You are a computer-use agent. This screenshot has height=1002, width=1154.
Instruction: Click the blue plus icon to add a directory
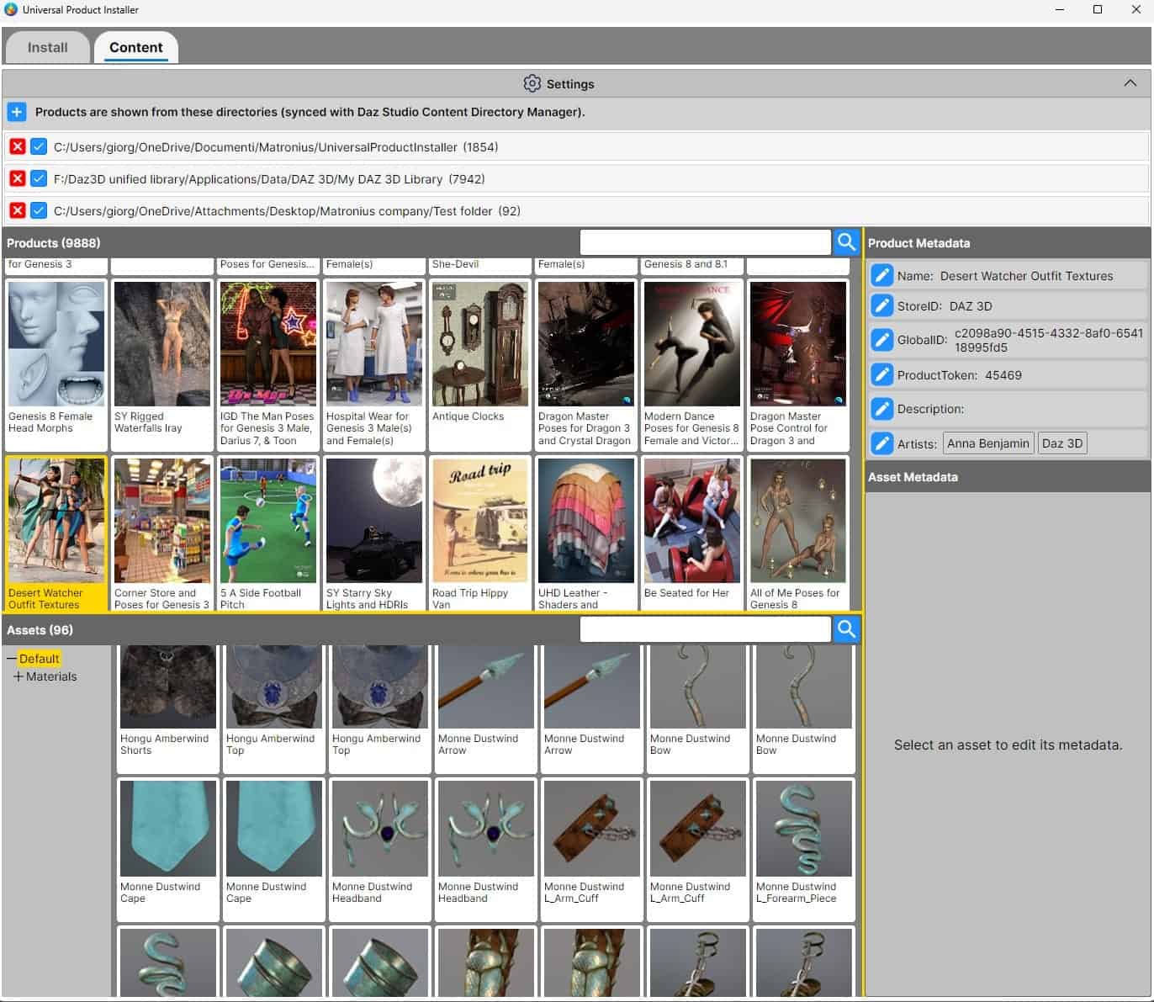coord(17,112)
